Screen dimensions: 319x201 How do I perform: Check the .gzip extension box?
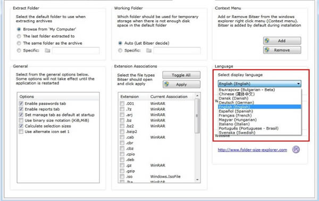point(122,171)
